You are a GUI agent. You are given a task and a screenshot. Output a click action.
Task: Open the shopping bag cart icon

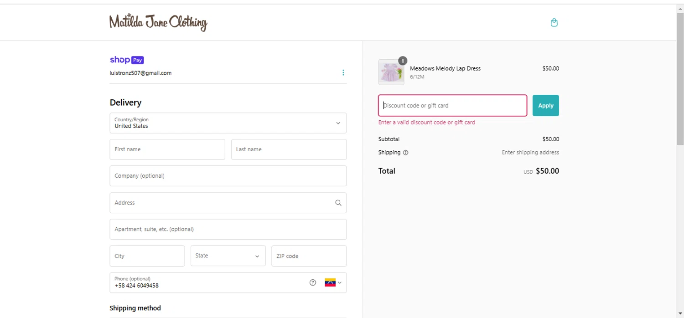554,22
